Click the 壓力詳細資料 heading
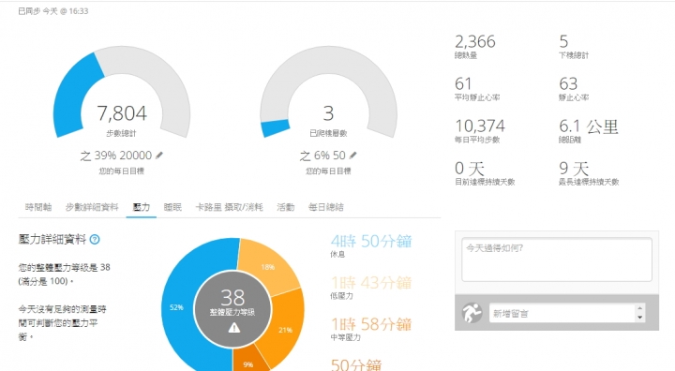 pyautogui.click(x=52, y=239)
